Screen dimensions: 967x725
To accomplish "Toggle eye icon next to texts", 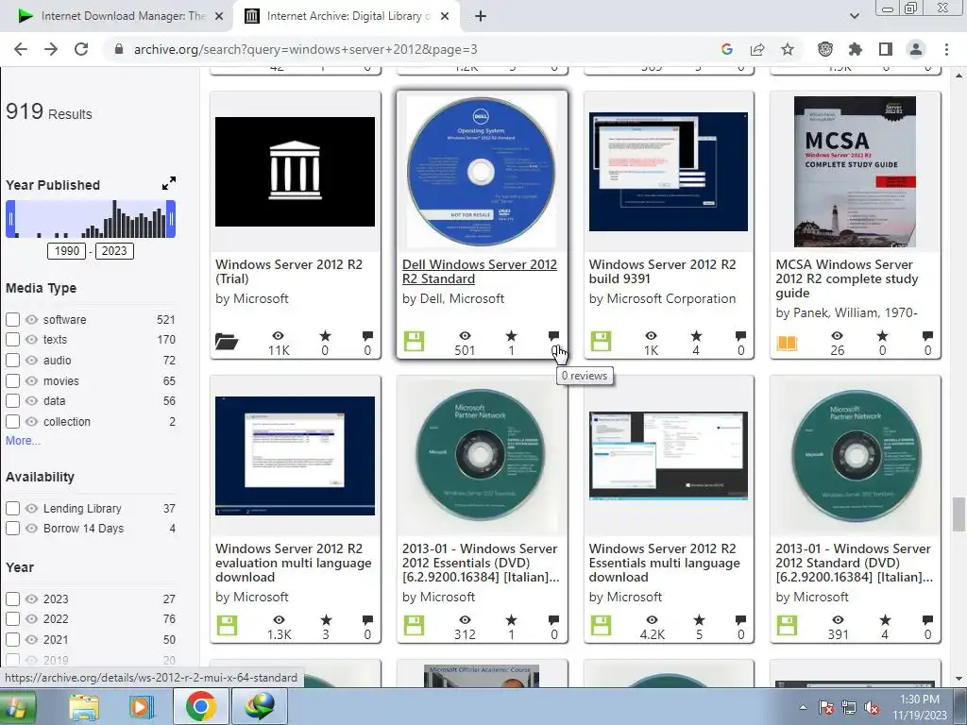I will tap(31, 339).
